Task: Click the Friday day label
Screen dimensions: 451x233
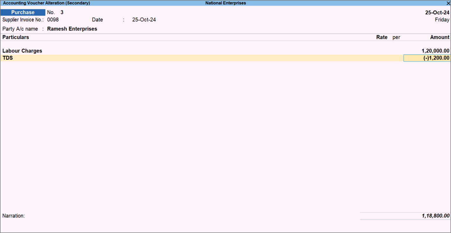Action: pyautogui.click(x=442, y=19)
